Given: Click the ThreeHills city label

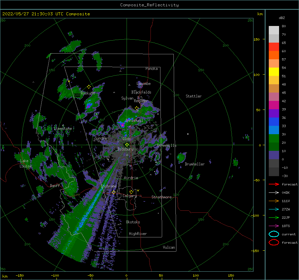Looking at the screenshot, I should 166,145.
